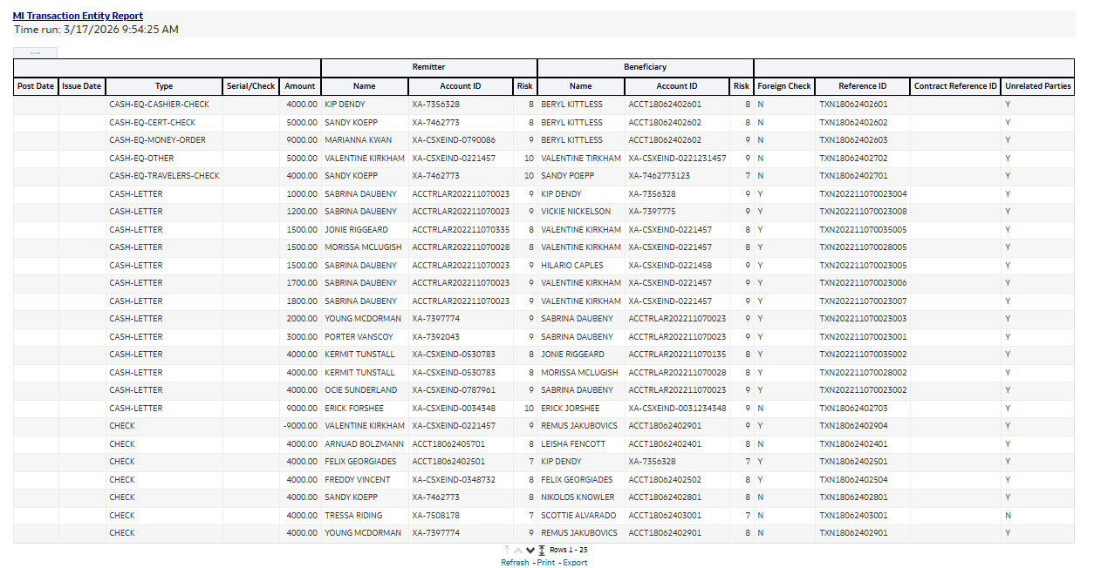The height and width of the screenshot is (568, 1094).
Task: Click the previous page up arrow icon
Action: tap(518, 550)
